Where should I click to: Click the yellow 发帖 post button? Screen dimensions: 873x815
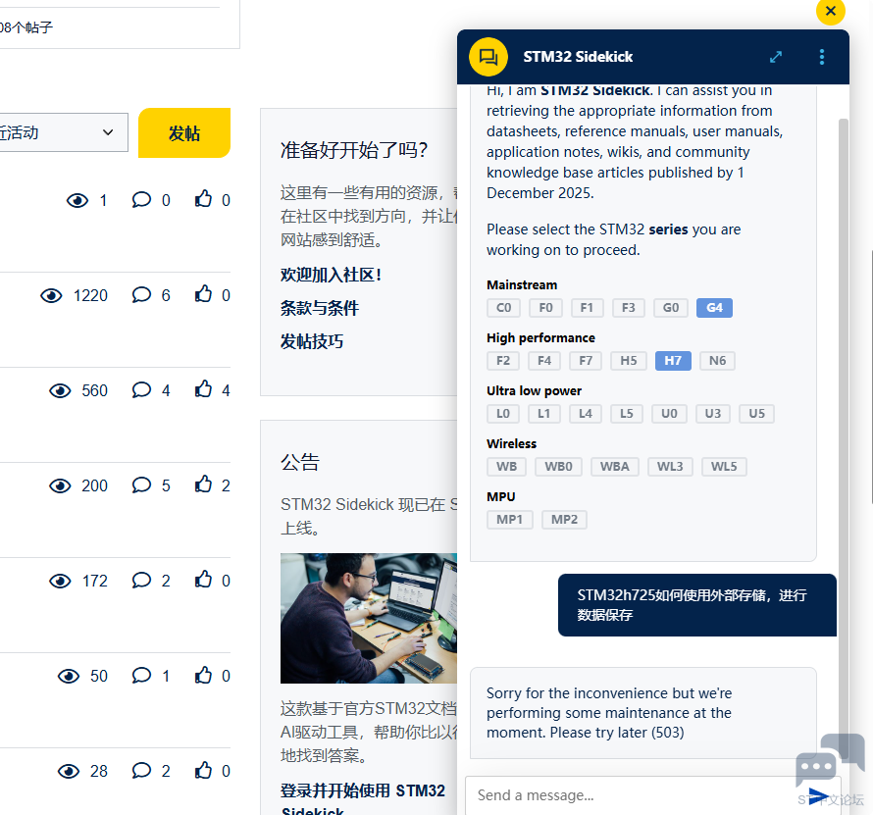point(184,133)
